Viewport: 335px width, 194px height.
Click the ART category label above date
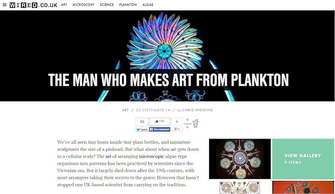coord(125,110)
